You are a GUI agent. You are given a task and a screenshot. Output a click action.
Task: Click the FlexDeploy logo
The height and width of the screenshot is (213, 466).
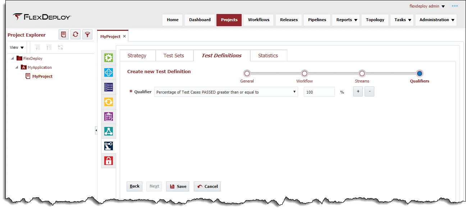42,17
